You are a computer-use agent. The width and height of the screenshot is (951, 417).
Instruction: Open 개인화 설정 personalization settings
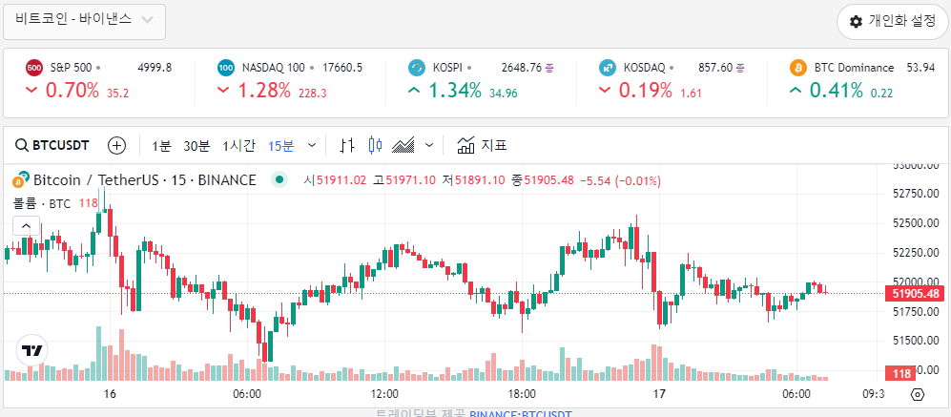coord(894,22)
